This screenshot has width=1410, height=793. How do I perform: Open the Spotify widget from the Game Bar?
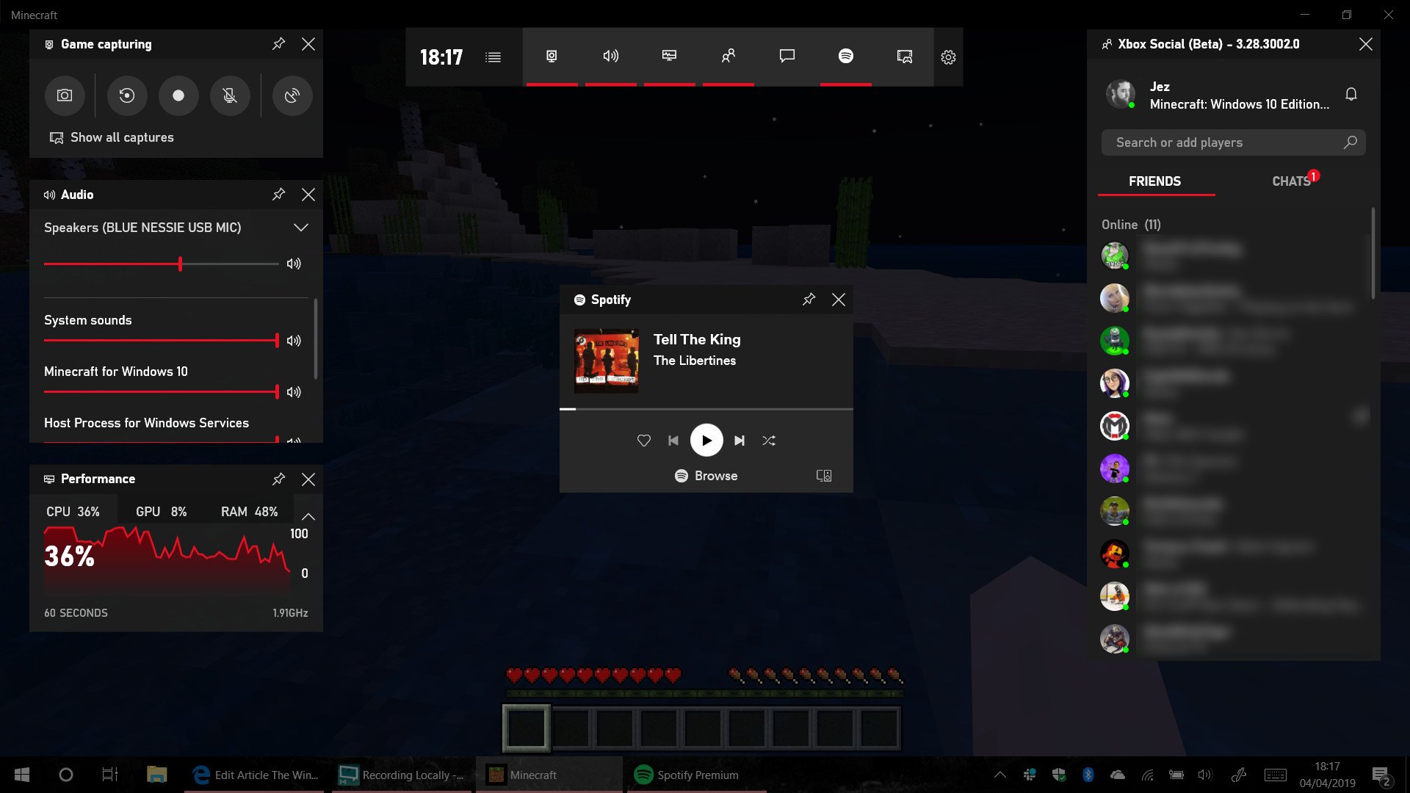[x=845, y=57]
